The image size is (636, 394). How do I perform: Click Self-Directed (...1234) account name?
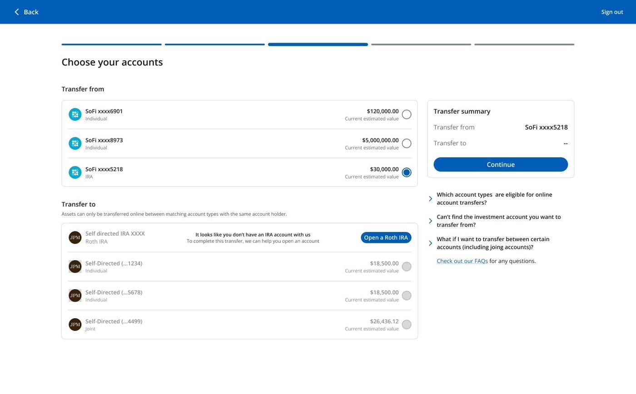point(114,263)
